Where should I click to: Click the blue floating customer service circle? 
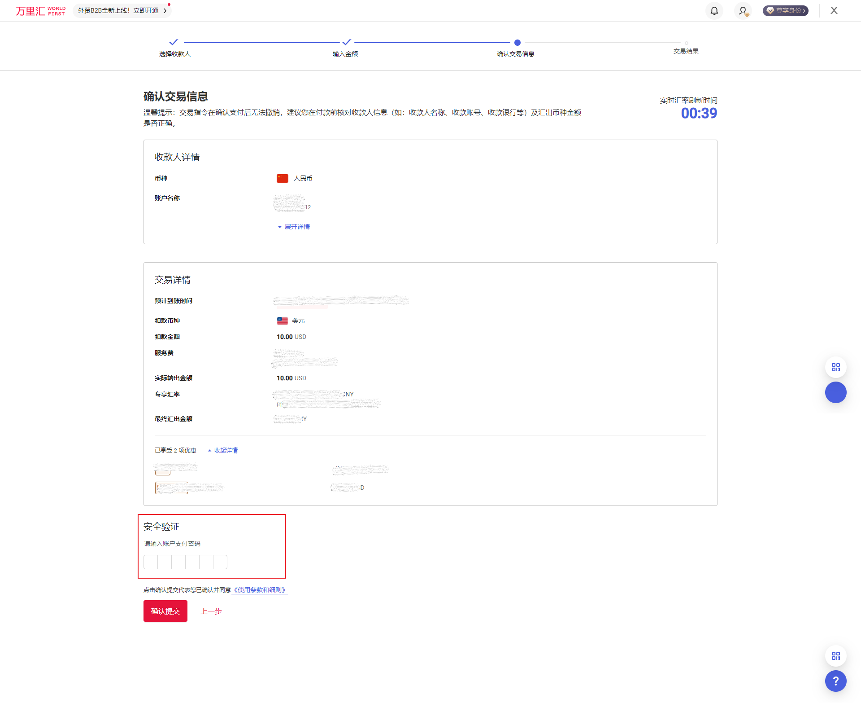click(835, 392)
